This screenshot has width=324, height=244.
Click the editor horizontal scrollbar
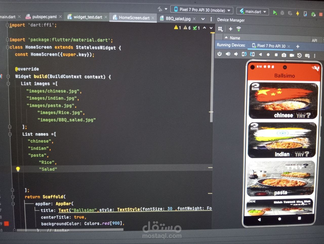tap(70, 230)
